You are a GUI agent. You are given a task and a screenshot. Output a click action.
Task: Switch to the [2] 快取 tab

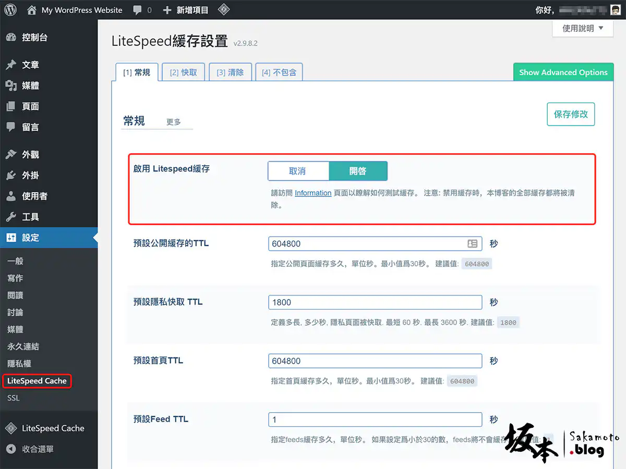[183, 72]
